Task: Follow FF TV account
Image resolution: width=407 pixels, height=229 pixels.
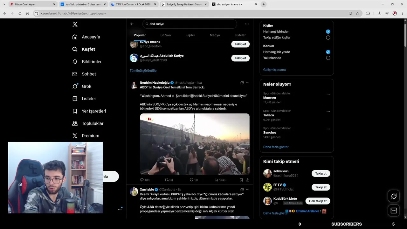Action: (321, 187)
